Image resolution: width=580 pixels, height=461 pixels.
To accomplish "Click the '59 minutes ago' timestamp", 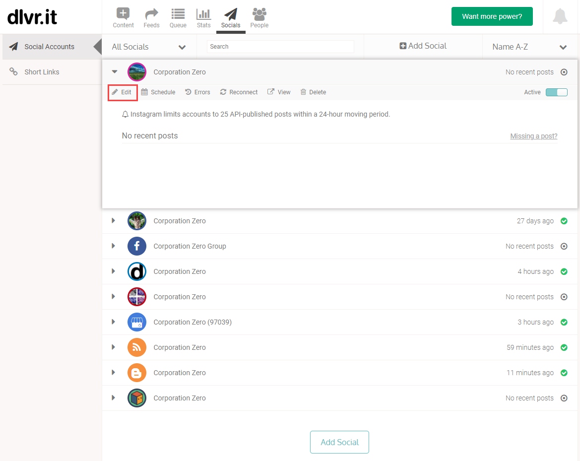I will (530, 347).
